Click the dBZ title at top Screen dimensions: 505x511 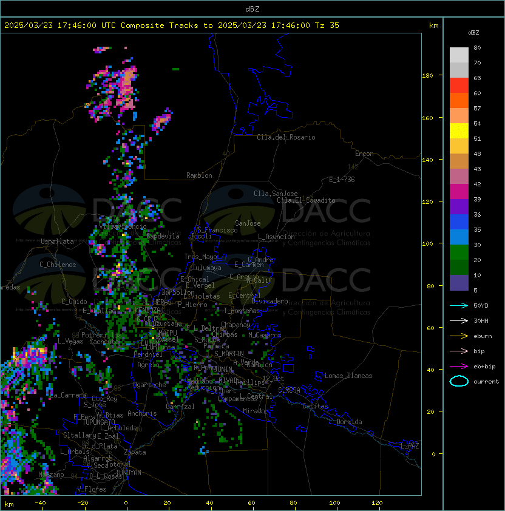tap(252, 8)
